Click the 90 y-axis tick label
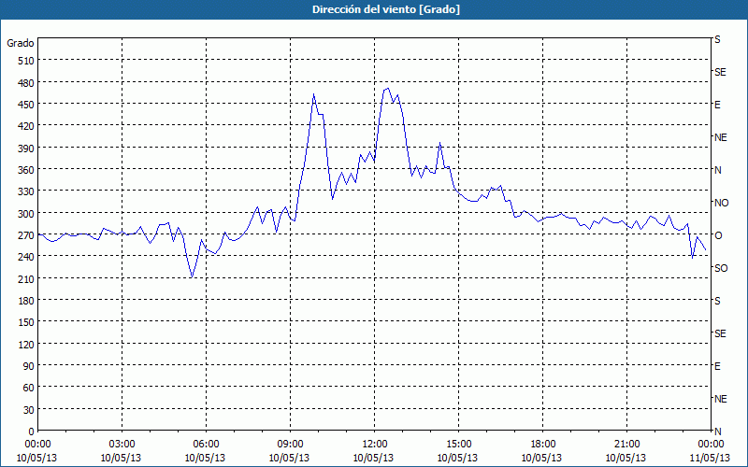The height and width of the screenshot is (467, 748). pos(29,366)
